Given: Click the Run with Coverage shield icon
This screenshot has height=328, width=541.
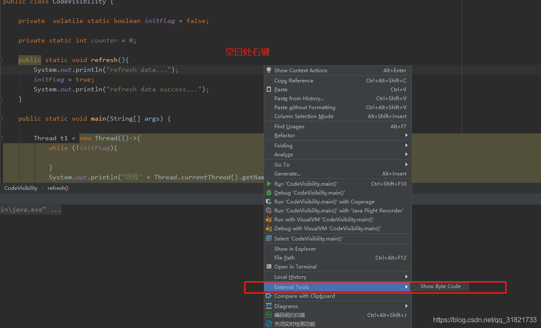Looking at the screenshot, I should click(269, 202).
